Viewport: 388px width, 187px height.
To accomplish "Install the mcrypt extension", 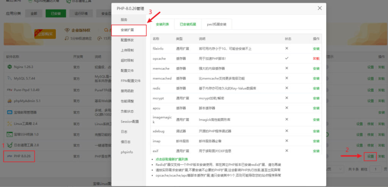I will [316, 98].
